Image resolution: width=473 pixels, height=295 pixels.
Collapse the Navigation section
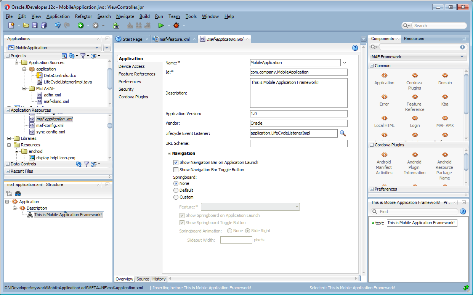coord(169,153)
